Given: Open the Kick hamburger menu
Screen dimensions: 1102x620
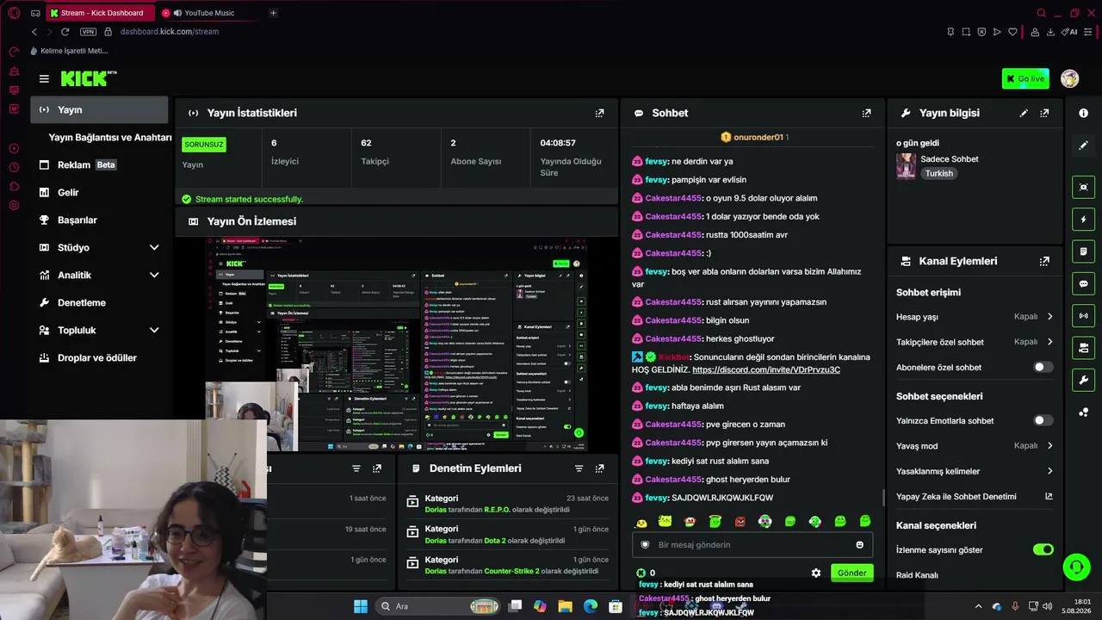Looking at the screenshot, I should click(x=44, y=78).
